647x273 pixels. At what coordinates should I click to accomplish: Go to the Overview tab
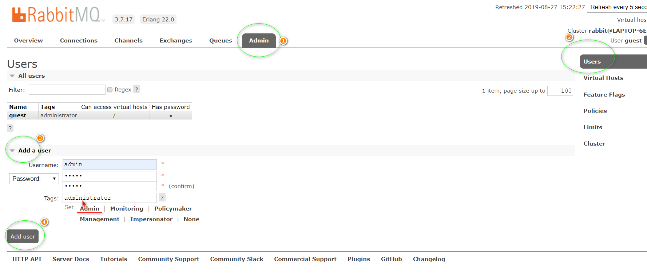point(28,41)
